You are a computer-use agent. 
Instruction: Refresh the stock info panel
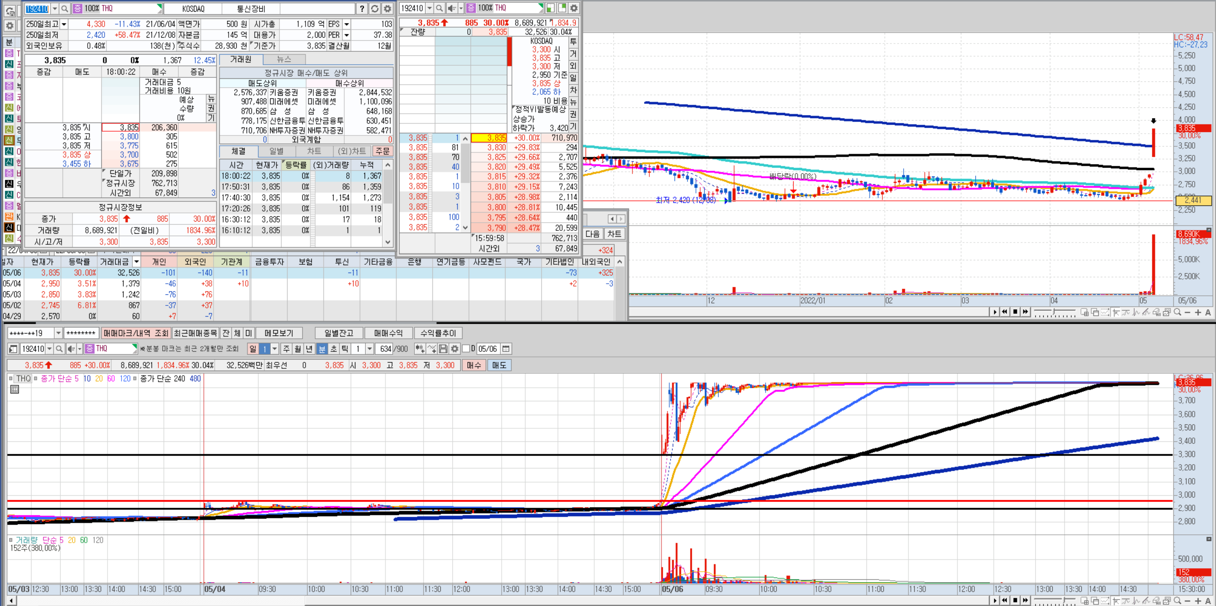375,9
